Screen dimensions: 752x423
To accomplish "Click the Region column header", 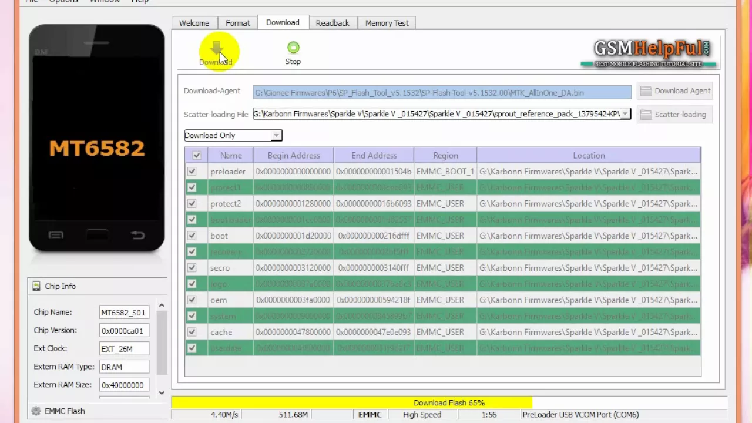I will (x=445, y=156).
